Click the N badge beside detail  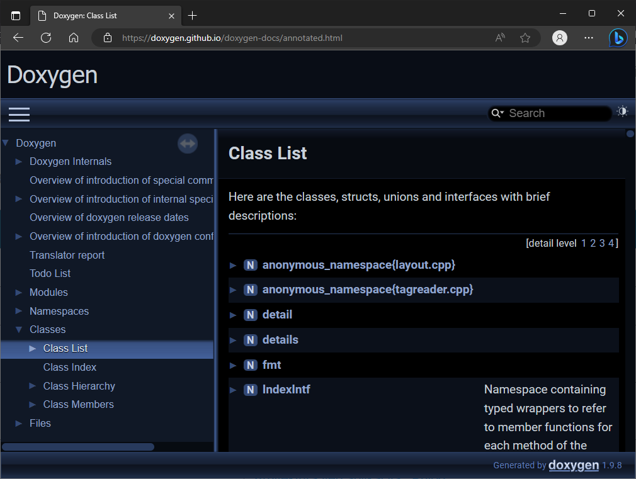pos(251,315)
